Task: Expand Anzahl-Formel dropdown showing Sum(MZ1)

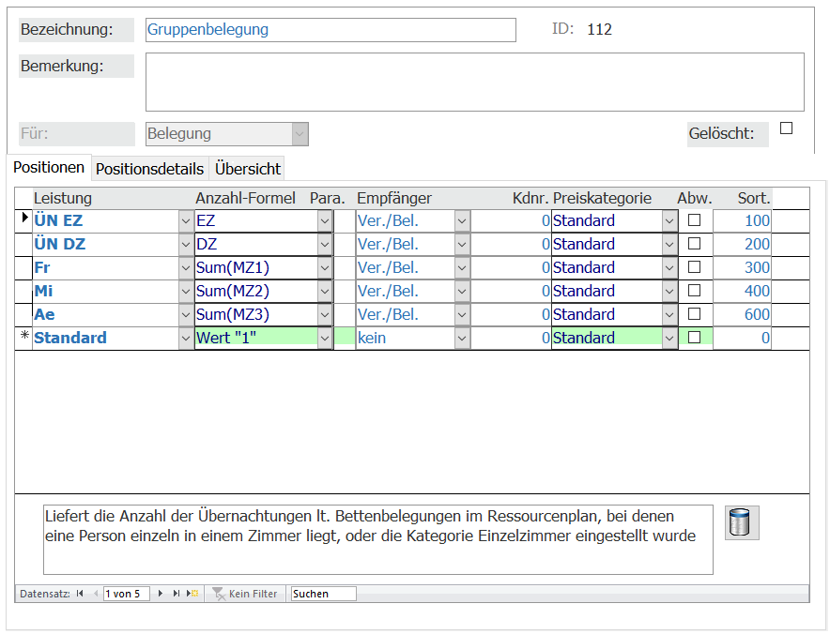Action: click(x=325, y=267)
